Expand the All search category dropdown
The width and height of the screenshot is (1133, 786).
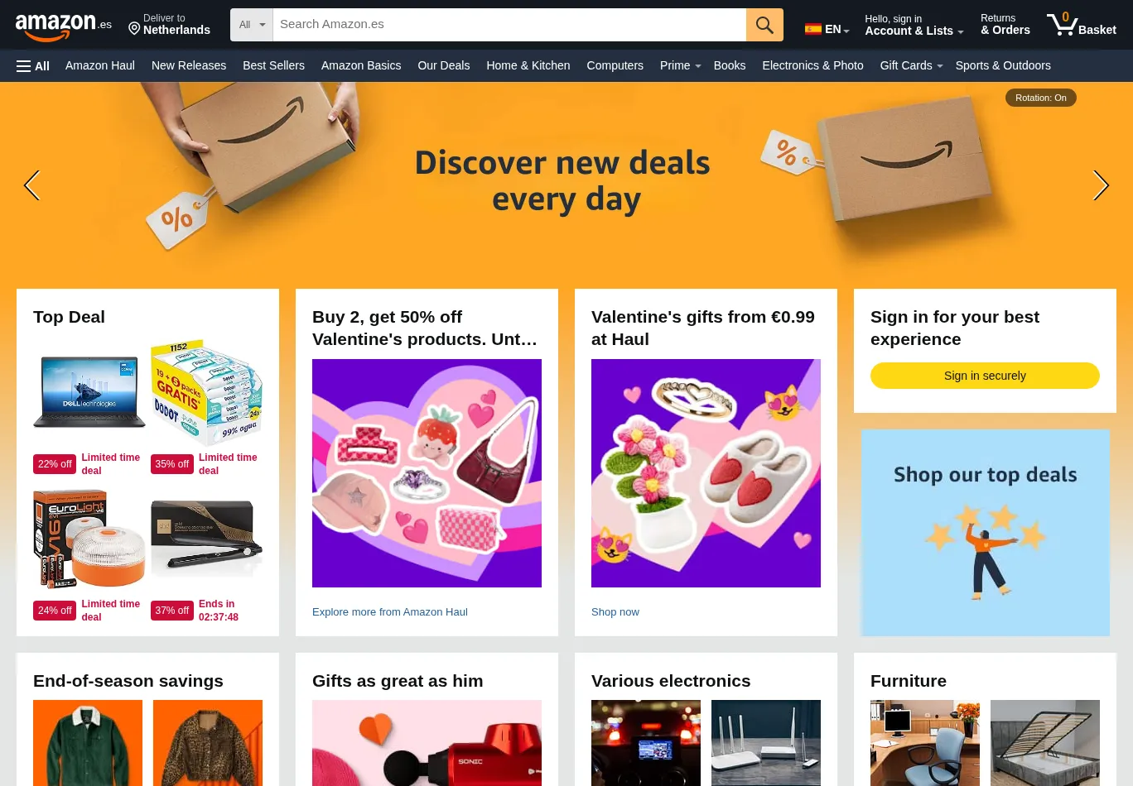pyautogui.click(x=252, y=25)
